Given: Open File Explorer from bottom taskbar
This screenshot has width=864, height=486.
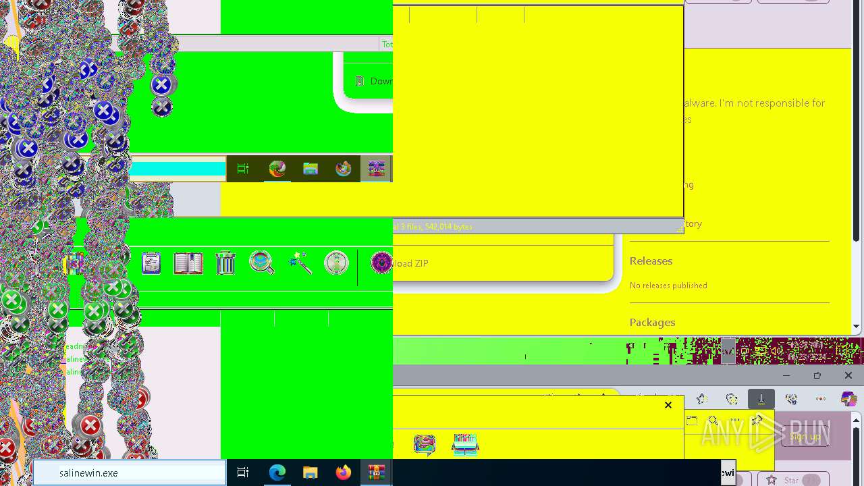Looking at the screenshot, I should [310, 473].
